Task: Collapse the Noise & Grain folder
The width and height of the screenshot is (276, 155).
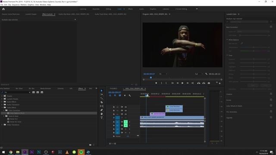Action: (x=4, y=116)
